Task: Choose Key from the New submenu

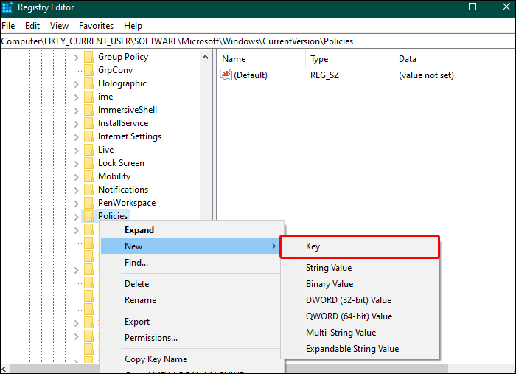Action: 359,247
